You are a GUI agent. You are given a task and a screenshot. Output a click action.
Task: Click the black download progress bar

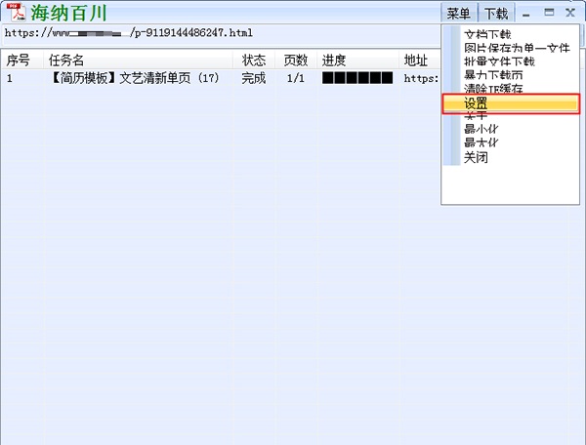[x=357, y=78]
